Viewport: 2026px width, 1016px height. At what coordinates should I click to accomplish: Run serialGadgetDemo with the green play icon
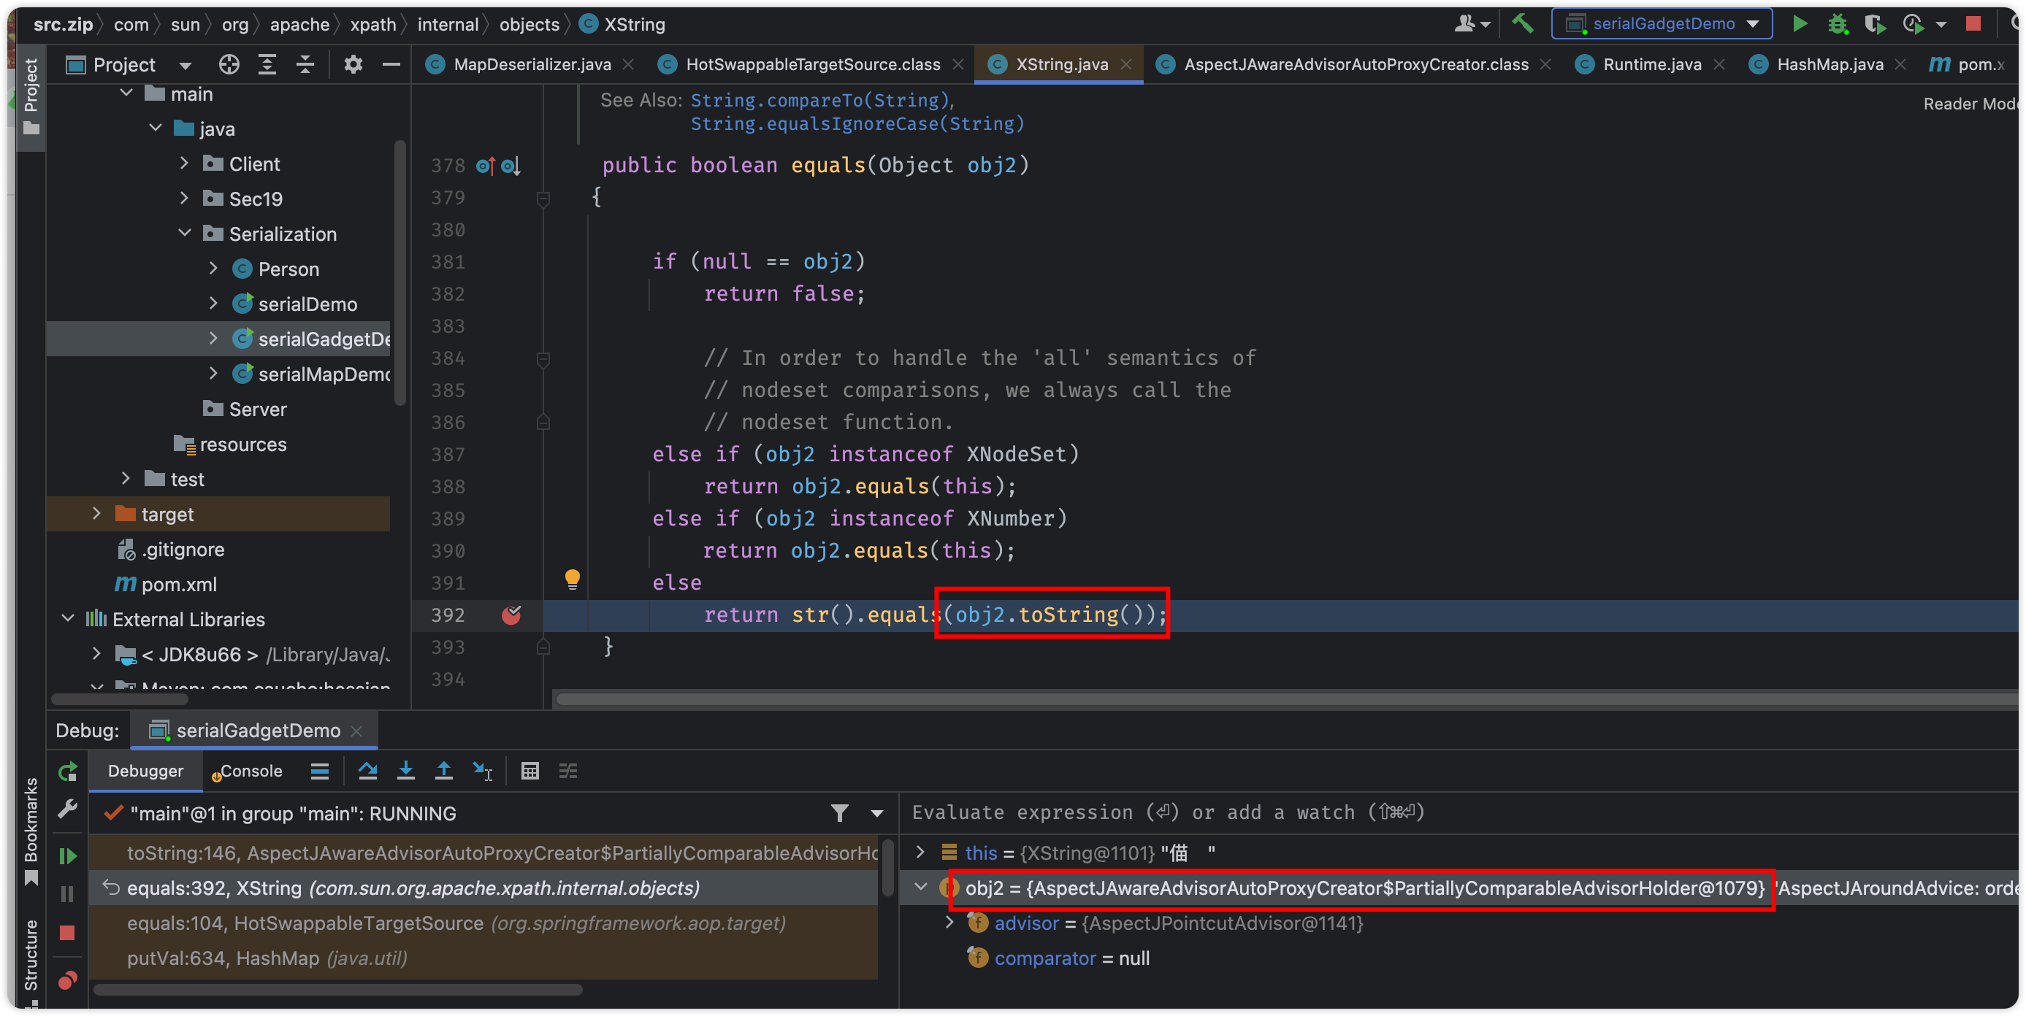1800,23
